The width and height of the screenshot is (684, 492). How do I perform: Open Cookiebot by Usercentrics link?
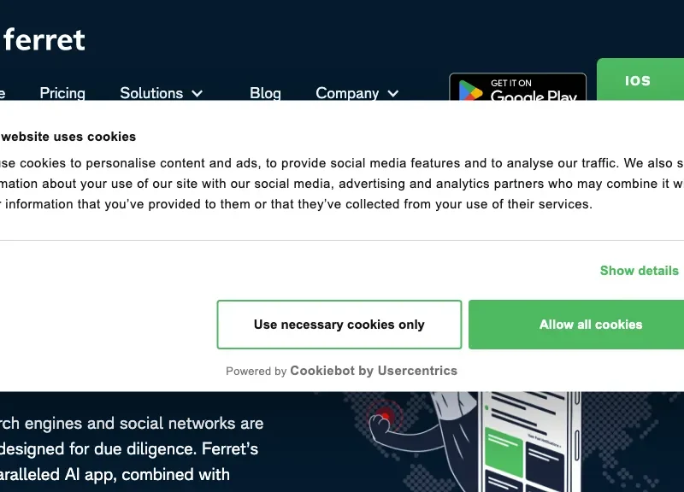coord(374,371)
